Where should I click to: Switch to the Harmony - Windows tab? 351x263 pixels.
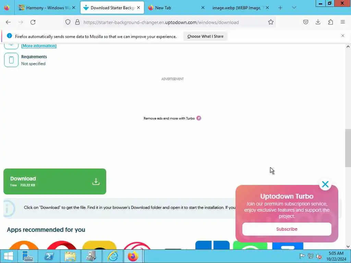(48, 8)
